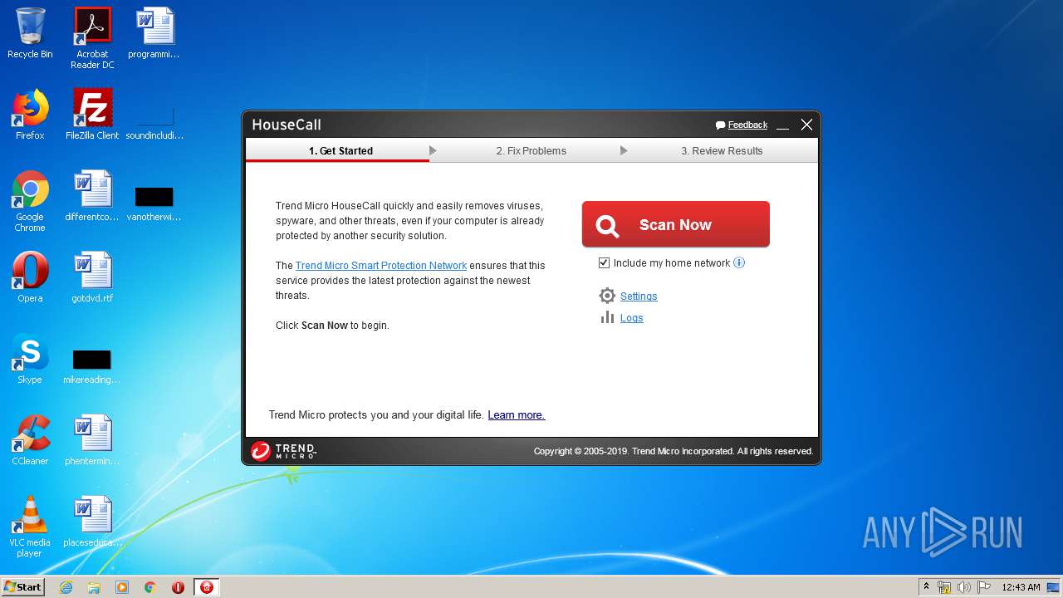Click the volume speaker tray icon

(964, 587)
